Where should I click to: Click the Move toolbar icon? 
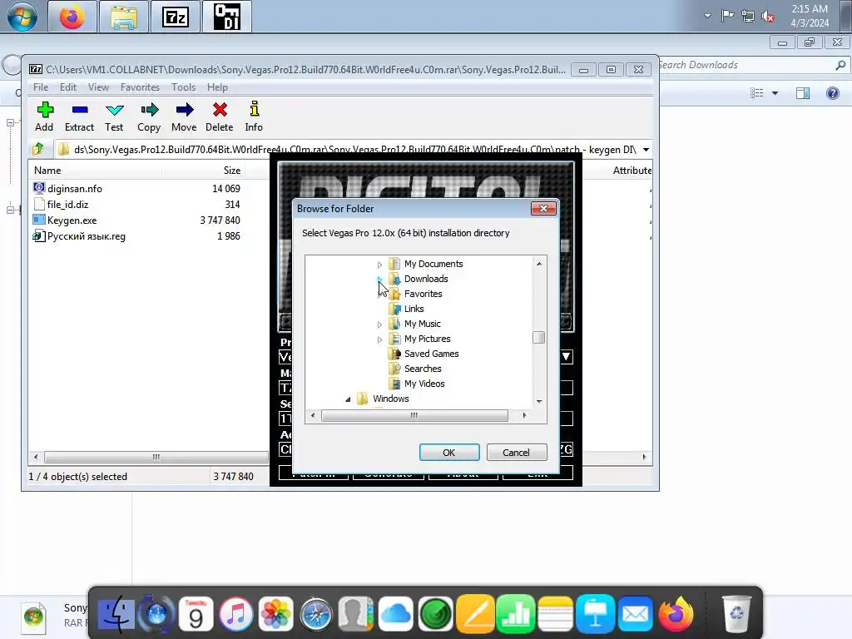pyautogui.click(x=184, y=116)
